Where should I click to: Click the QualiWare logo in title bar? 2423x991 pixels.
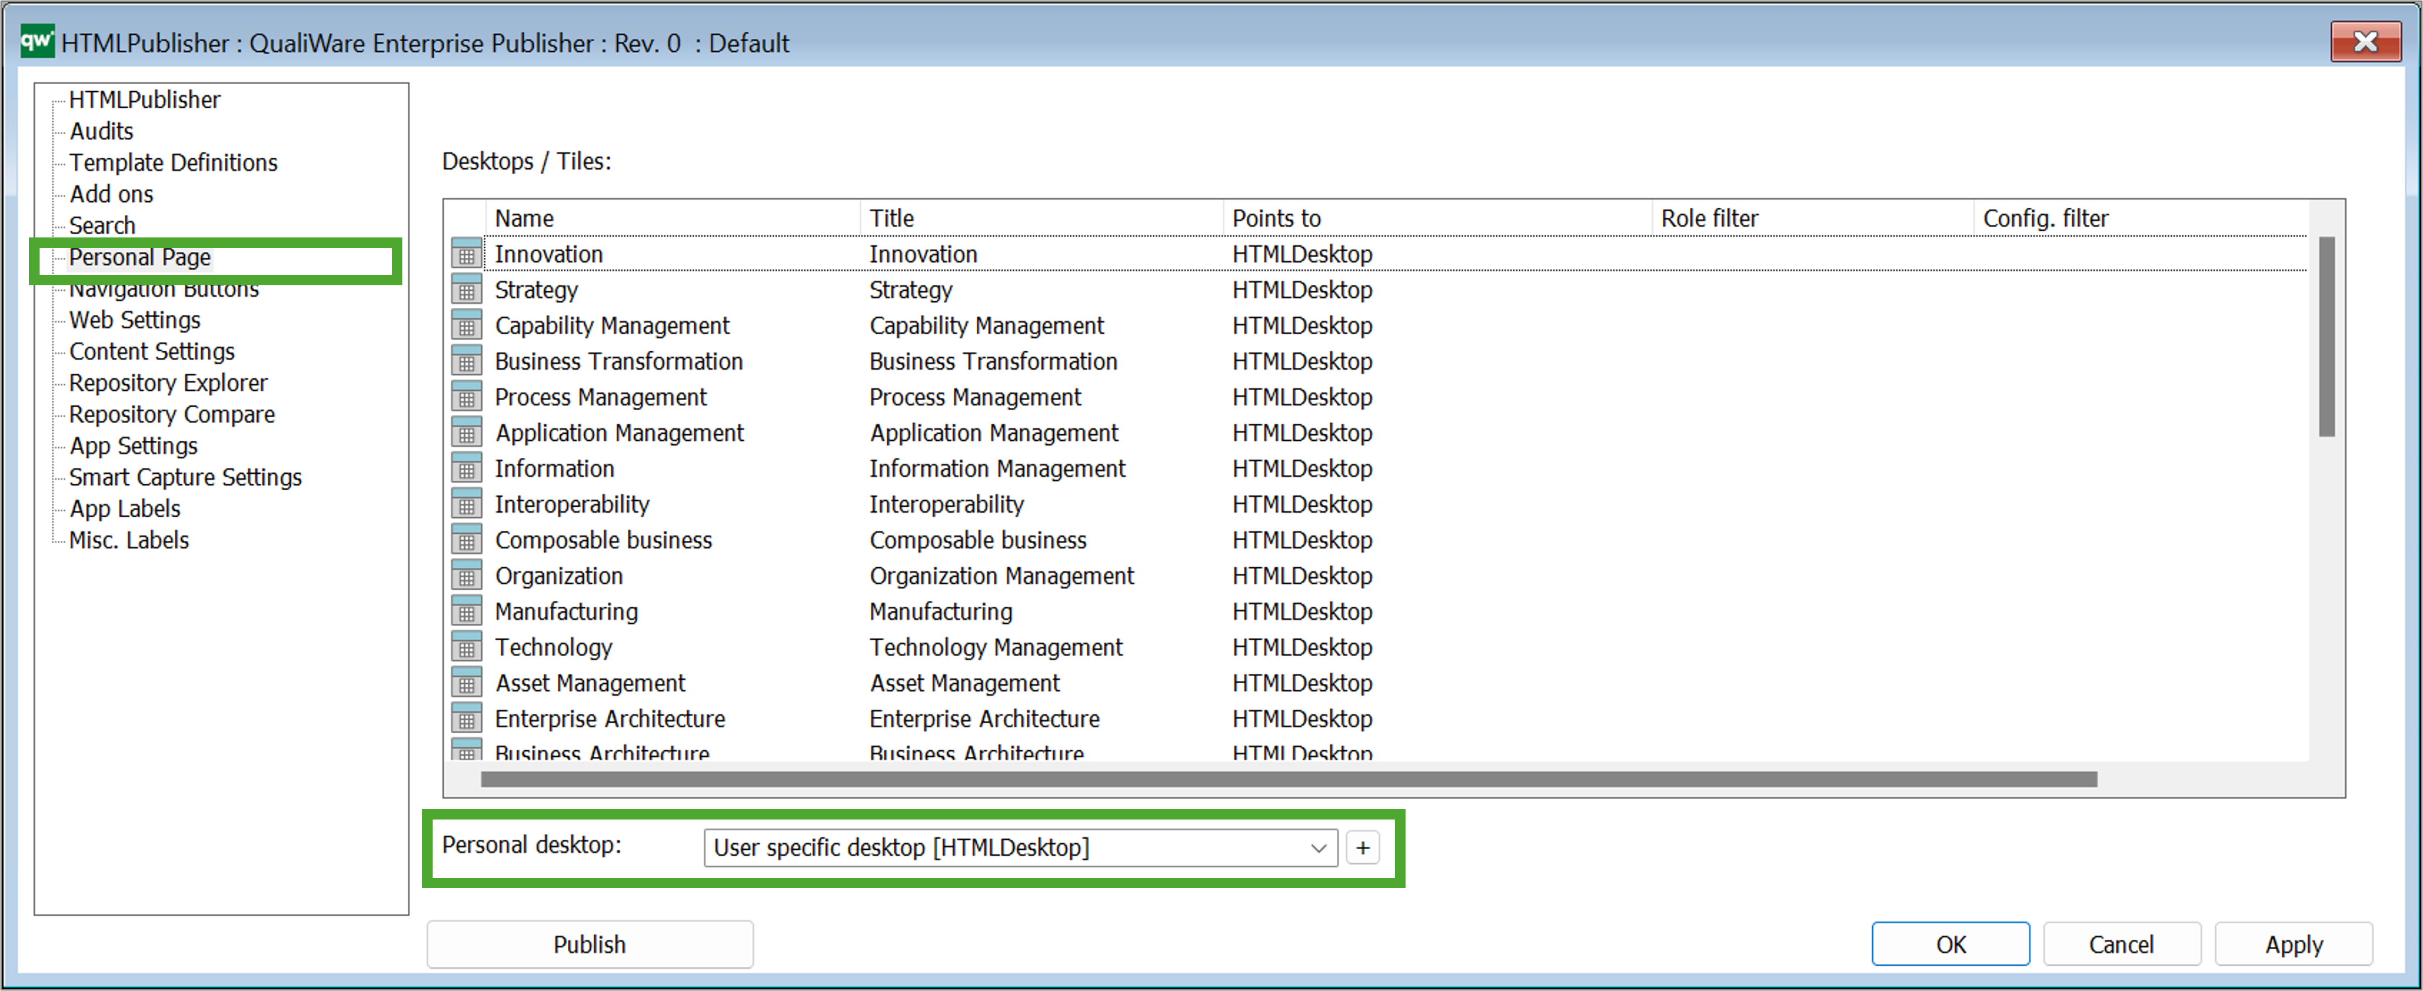(37, 41)
